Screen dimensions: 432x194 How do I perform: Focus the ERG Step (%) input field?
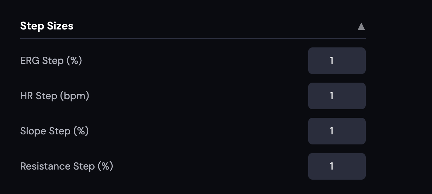click(x=337, y=61)
